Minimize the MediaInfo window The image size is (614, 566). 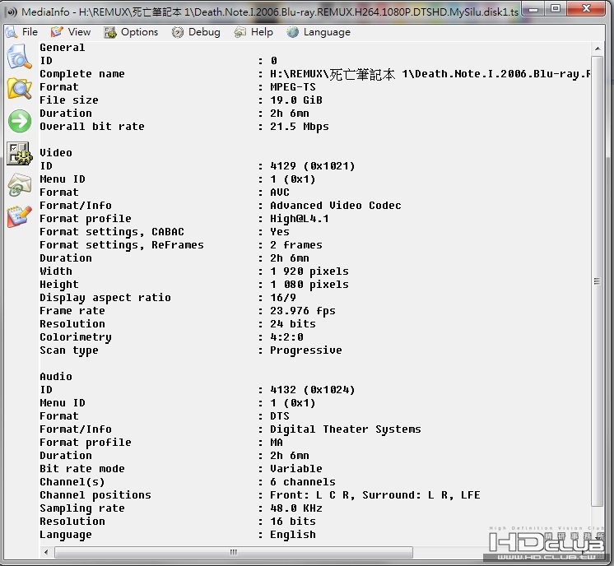(533, 8)
